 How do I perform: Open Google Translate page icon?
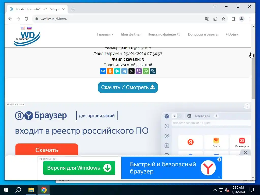207,19
